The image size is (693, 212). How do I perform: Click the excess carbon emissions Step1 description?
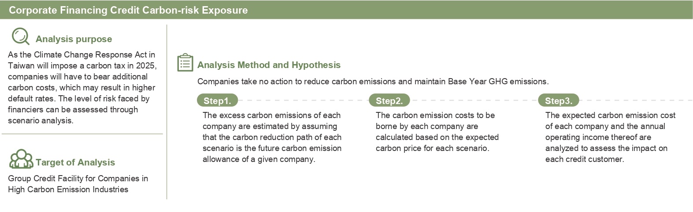(x=272, y=137)
